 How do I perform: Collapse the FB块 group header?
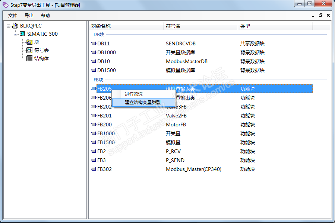[x=98, y=80]
